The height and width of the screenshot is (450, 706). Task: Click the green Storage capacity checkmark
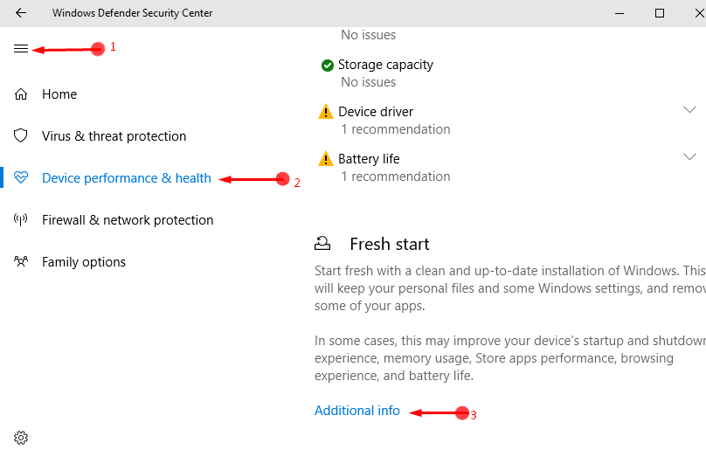(x=328, y=66)
